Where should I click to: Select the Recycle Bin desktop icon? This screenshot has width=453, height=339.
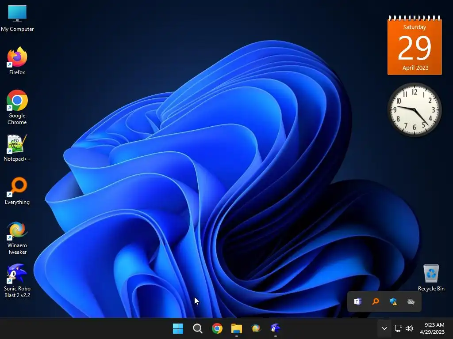coord(431,277)
